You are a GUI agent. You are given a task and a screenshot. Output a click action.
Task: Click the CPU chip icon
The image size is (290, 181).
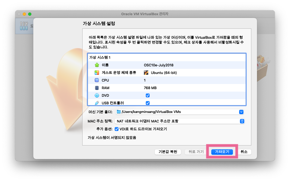[x=97, y=80]
